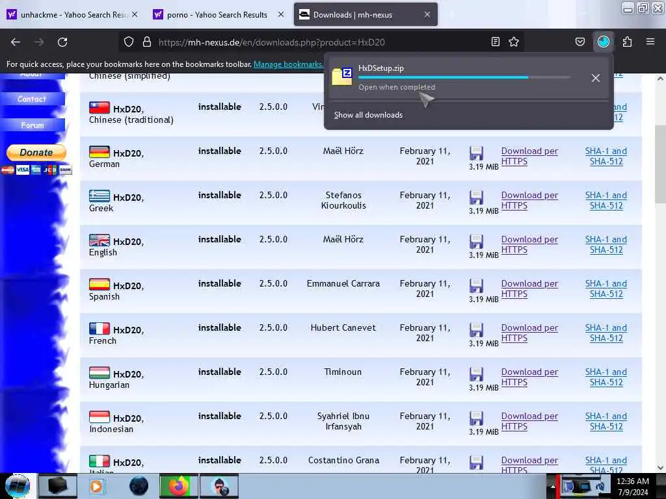Open the Firefox hamburger menu

[650, 42]
